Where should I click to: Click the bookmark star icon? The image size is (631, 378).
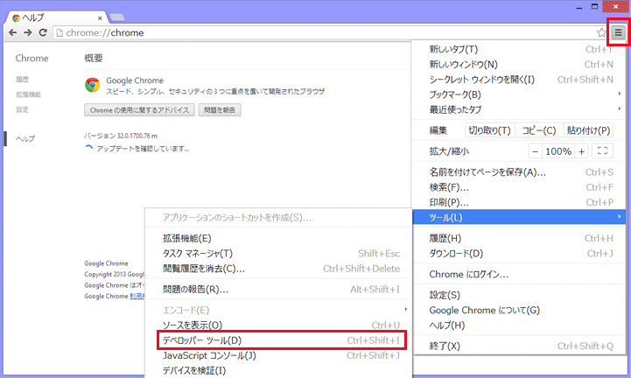coord(602,32)
